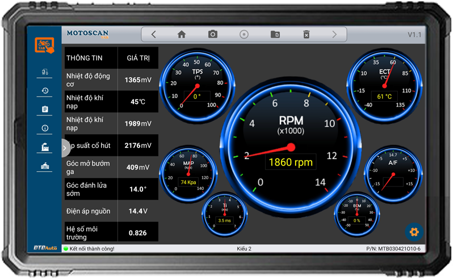The width and height of the screenshot is (454, 278).
Task: Click the home icon in toolbar
Action: pos(182,35)
